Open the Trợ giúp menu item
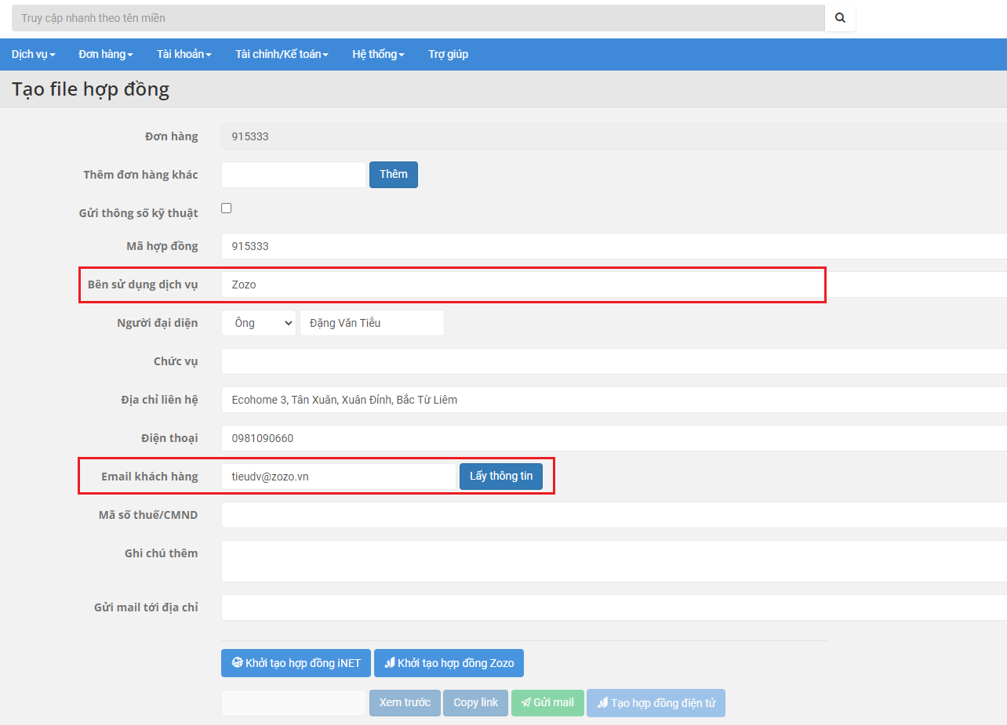Viewport: 1007px width, 725px height. pos(448,54)
